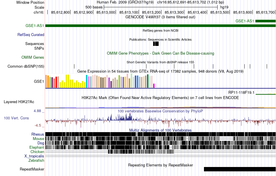The image size is (276, 176).
Task: Click the cyan GTEx expression bar
Action: [87, 81]
